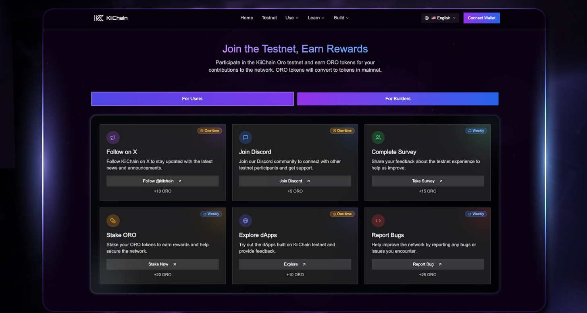Click the Complete Survey card title
Screen dimensions: 587x313
tap(394, 152)
